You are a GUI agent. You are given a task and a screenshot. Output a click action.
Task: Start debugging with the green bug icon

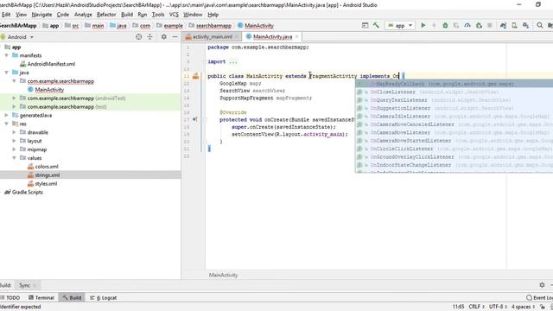click(445, 25)
